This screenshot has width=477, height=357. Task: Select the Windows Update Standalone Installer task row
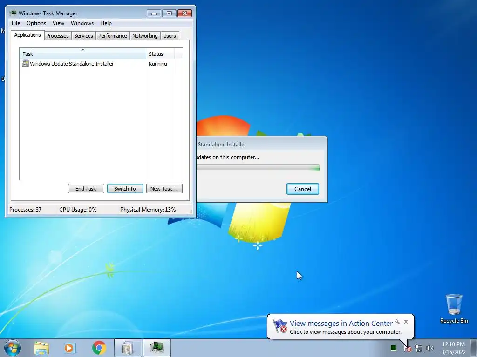point(101,64)
